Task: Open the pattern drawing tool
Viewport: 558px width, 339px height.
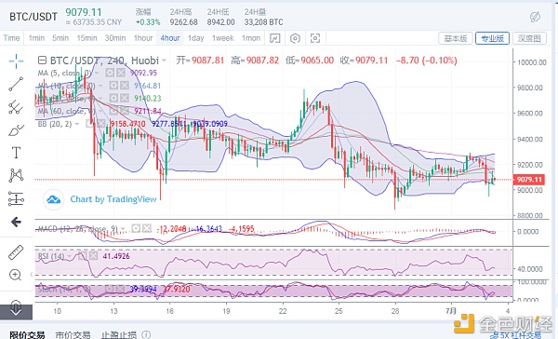Action: 16,176
